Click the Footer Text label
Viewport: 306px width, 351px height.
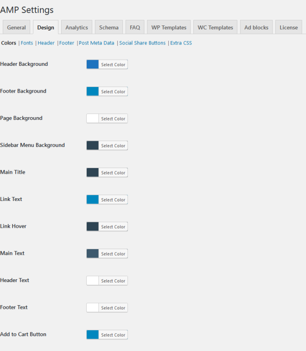click(13, 307)
